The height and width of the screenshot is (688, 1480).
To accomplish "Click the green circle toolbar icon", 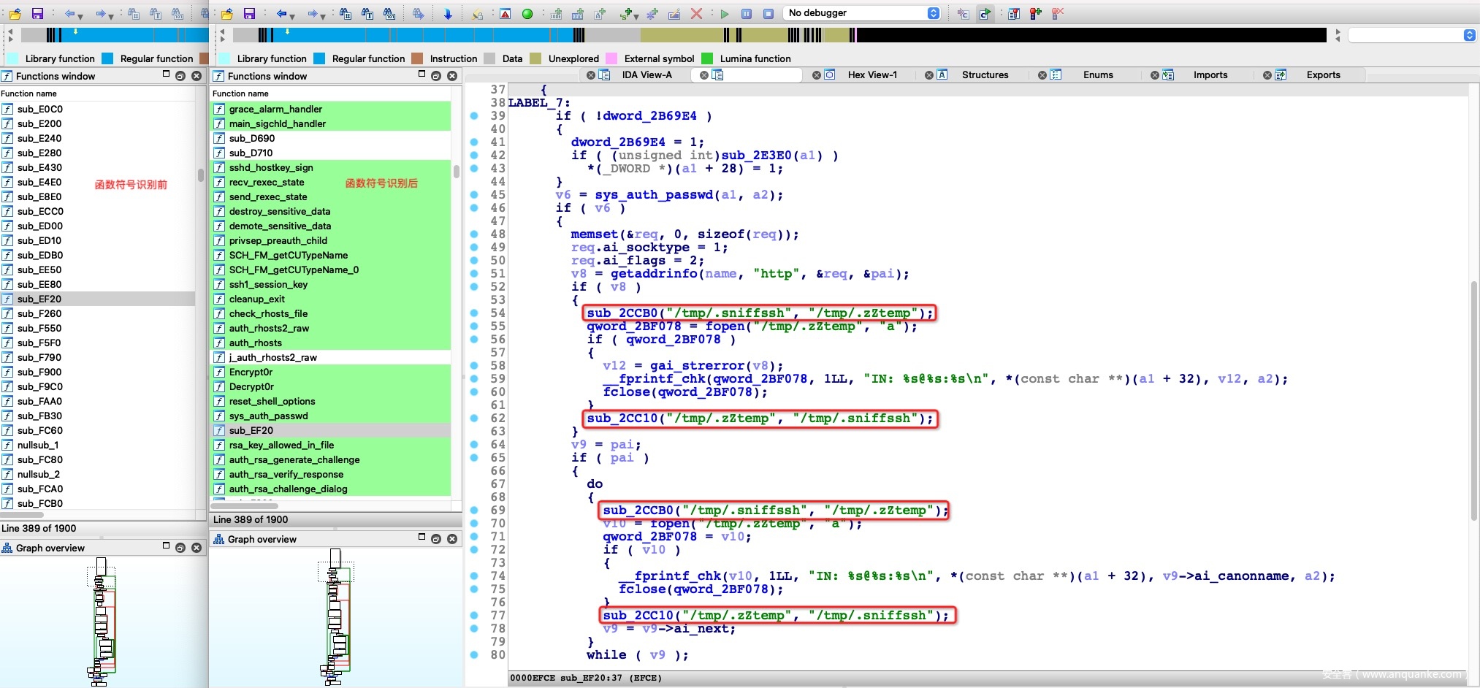I will click(527, 14).
